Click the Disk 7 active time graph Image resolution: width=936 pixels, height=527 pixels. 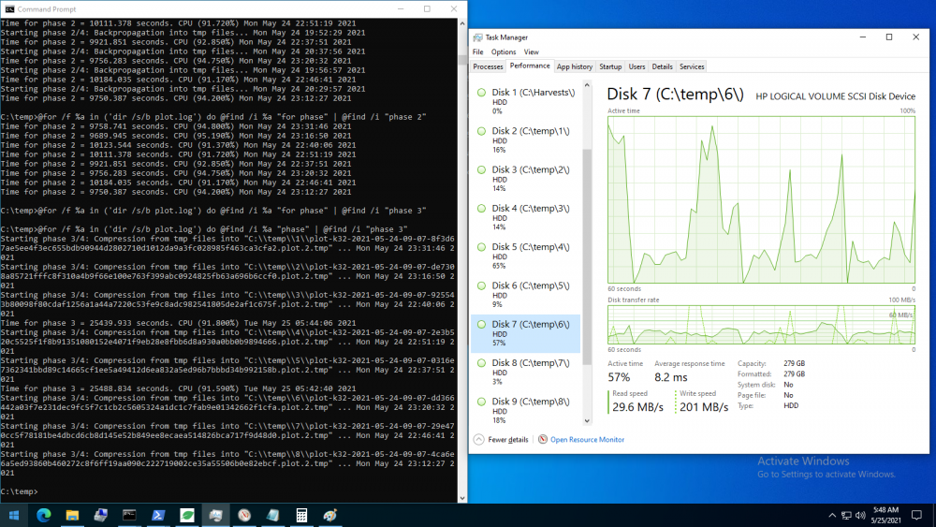(761, 199)
